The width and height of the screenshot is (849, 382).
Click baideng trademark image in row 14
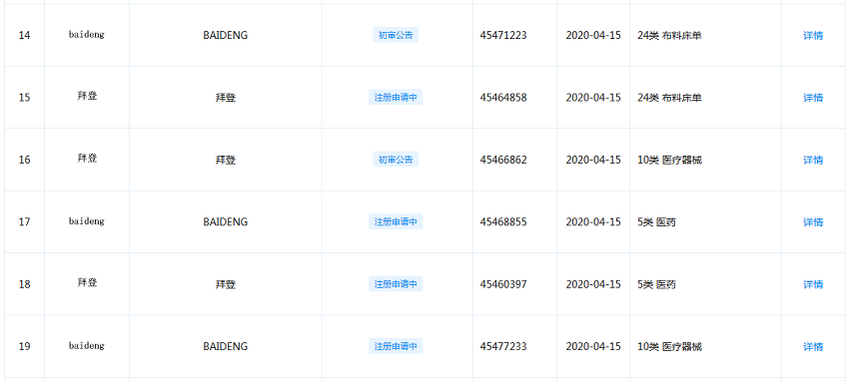coord(87,35)
